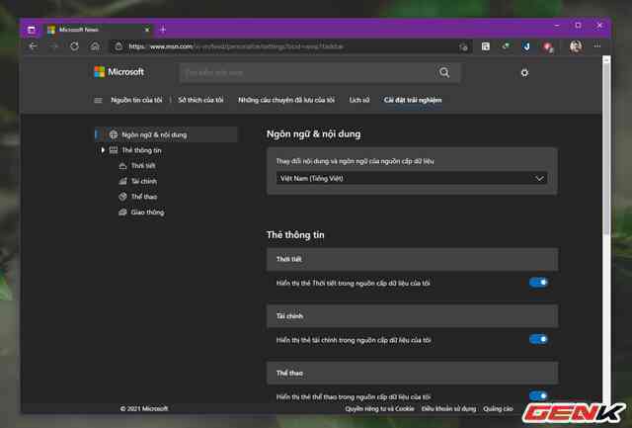Open a new tab with plus icon

point(163,30)
